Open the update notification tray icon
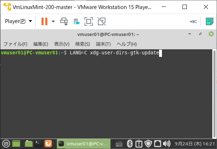This screenshot has width=217, height=149. [139, 144]
